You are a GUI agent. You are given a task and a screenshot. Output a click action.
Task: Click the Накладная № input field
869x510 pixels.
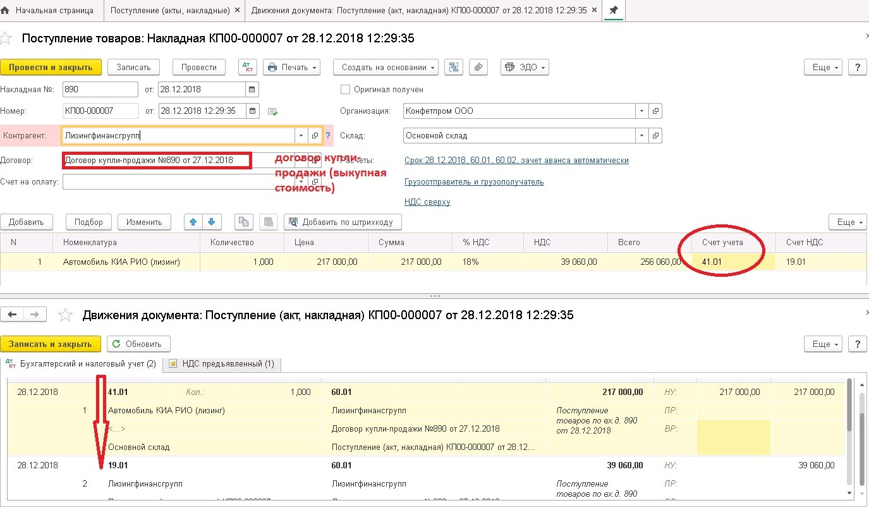point(100,90)
